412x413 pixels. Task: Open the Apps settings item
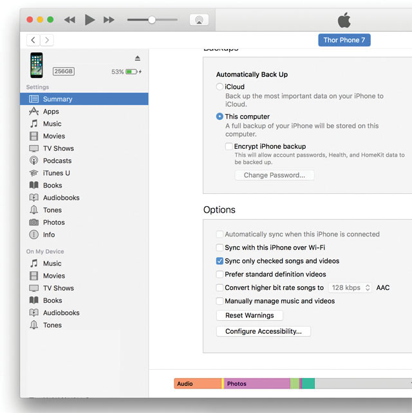(84, 111)
